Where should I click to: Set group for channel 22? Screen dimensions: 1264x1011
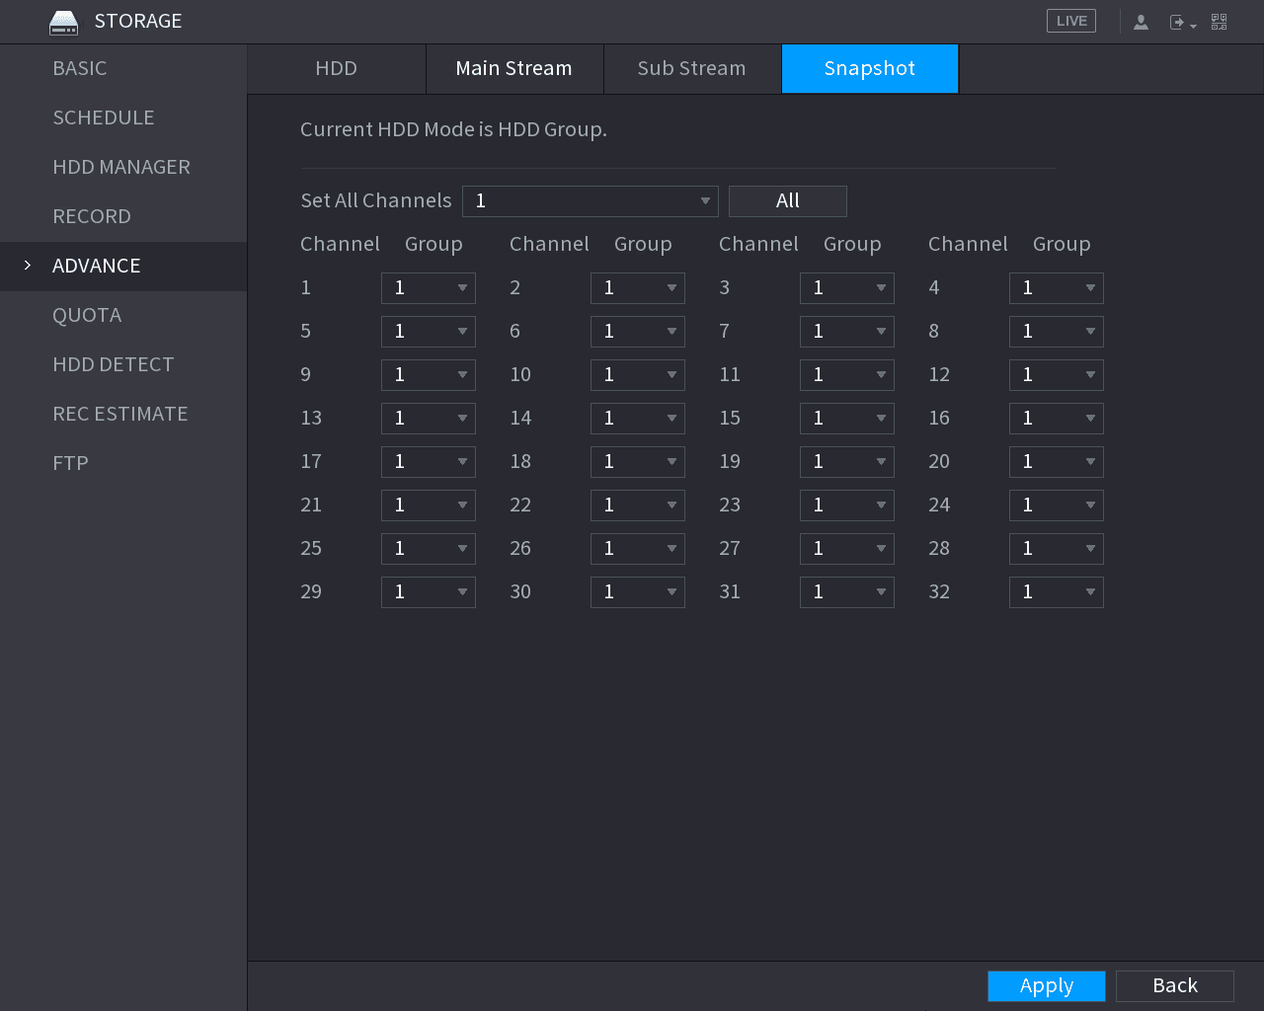click(x=638, y=505)
